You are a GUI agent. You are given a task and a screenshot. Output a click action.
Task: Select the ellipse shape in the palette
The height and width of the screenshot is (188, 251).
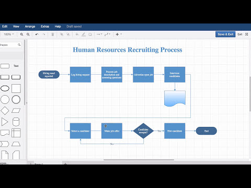(x=5, y=88)
